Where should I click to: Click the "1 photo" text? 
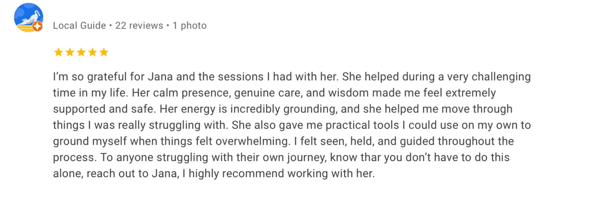pyautogui.click(x=189, y=26)
